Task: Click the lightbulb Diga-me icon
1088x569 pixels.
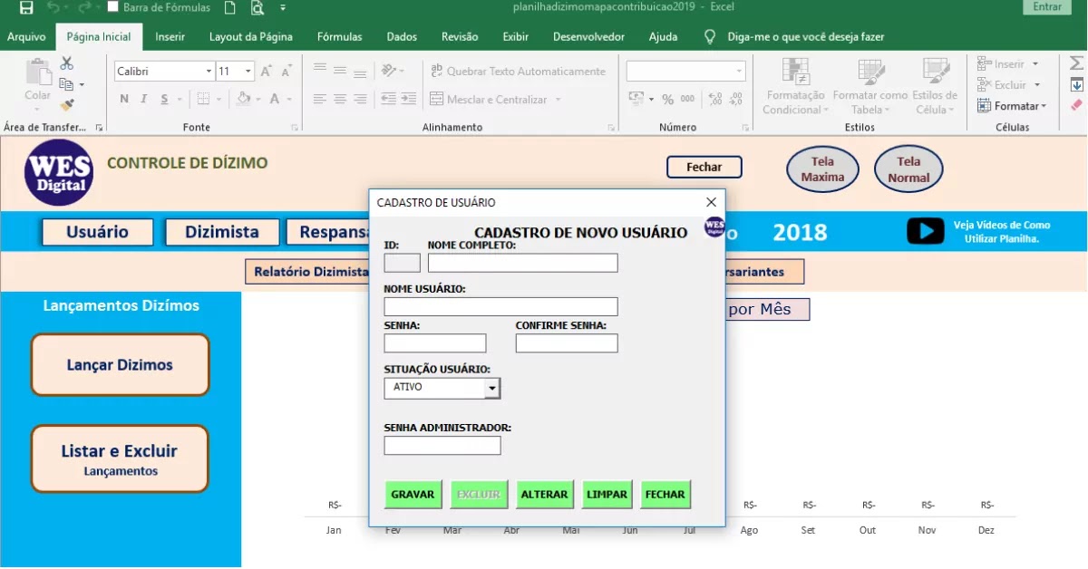Action: click(712, 37)
